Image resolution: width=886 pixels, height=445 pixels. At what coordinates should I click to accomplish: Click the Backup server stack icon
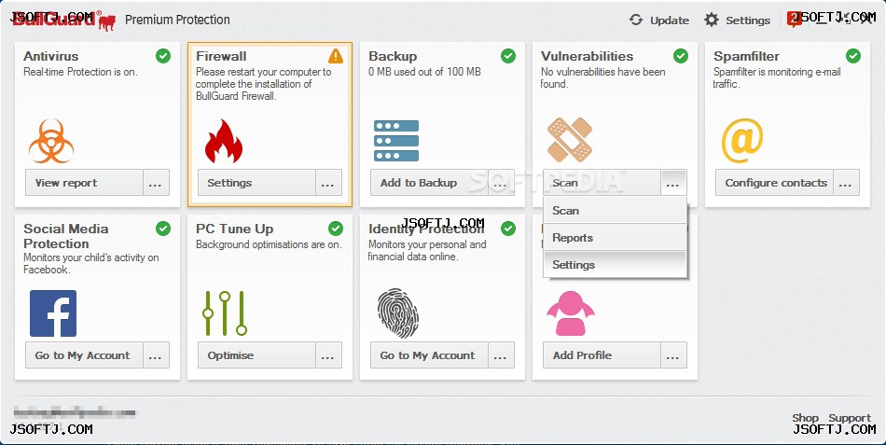(396, 140)
